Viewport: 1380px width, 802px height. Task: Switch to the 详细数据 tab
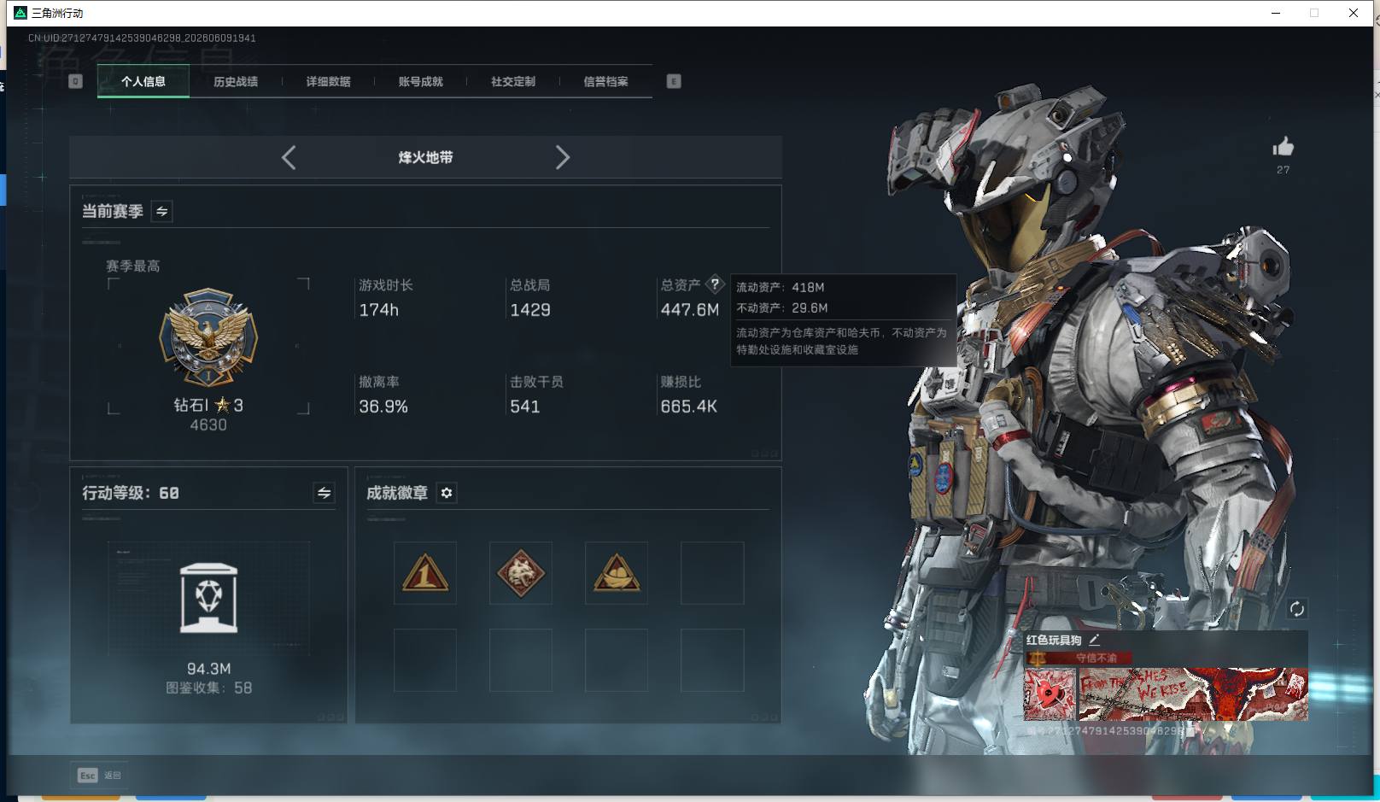(x=328, y=81)
